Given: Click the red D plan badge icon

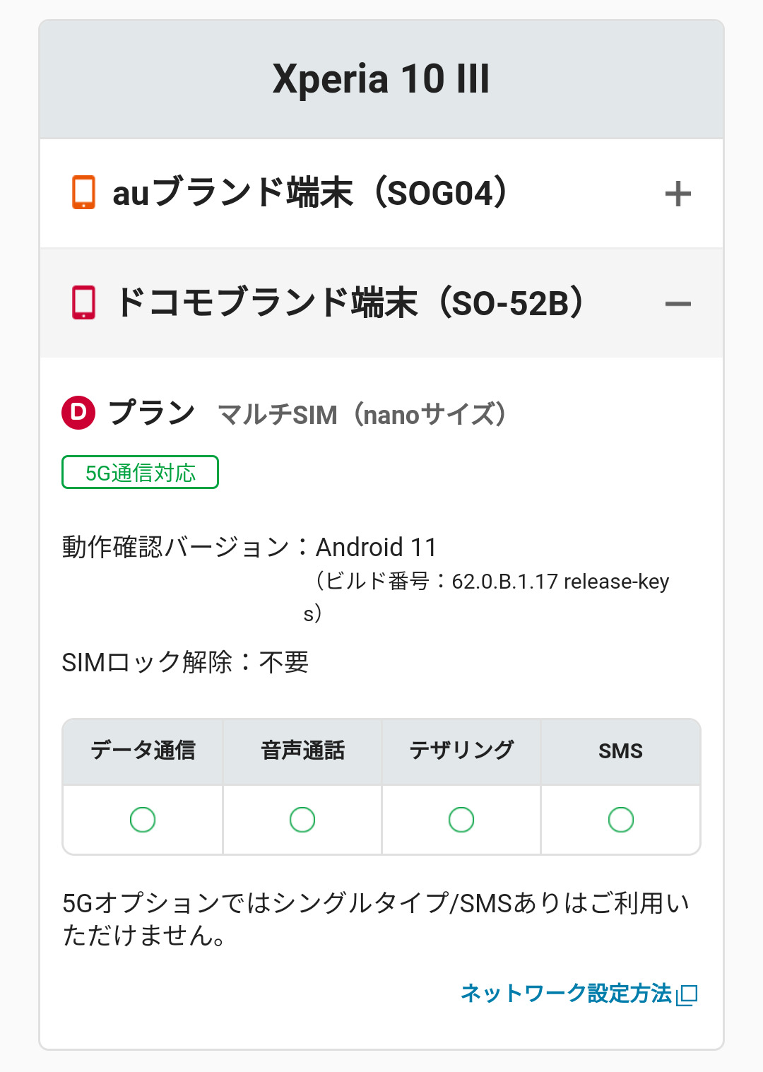Looking at the screenshot, I should point(78,413).
